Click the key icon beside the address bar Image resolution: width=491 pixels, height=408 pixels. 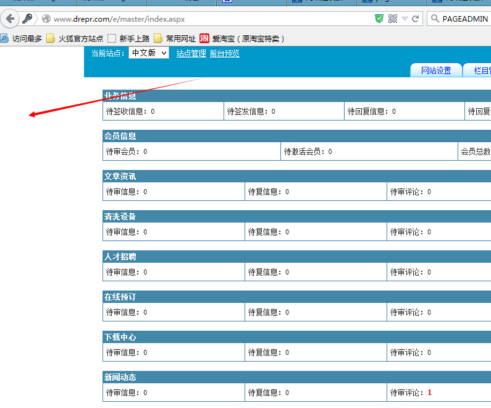click(x=27, y=19)
